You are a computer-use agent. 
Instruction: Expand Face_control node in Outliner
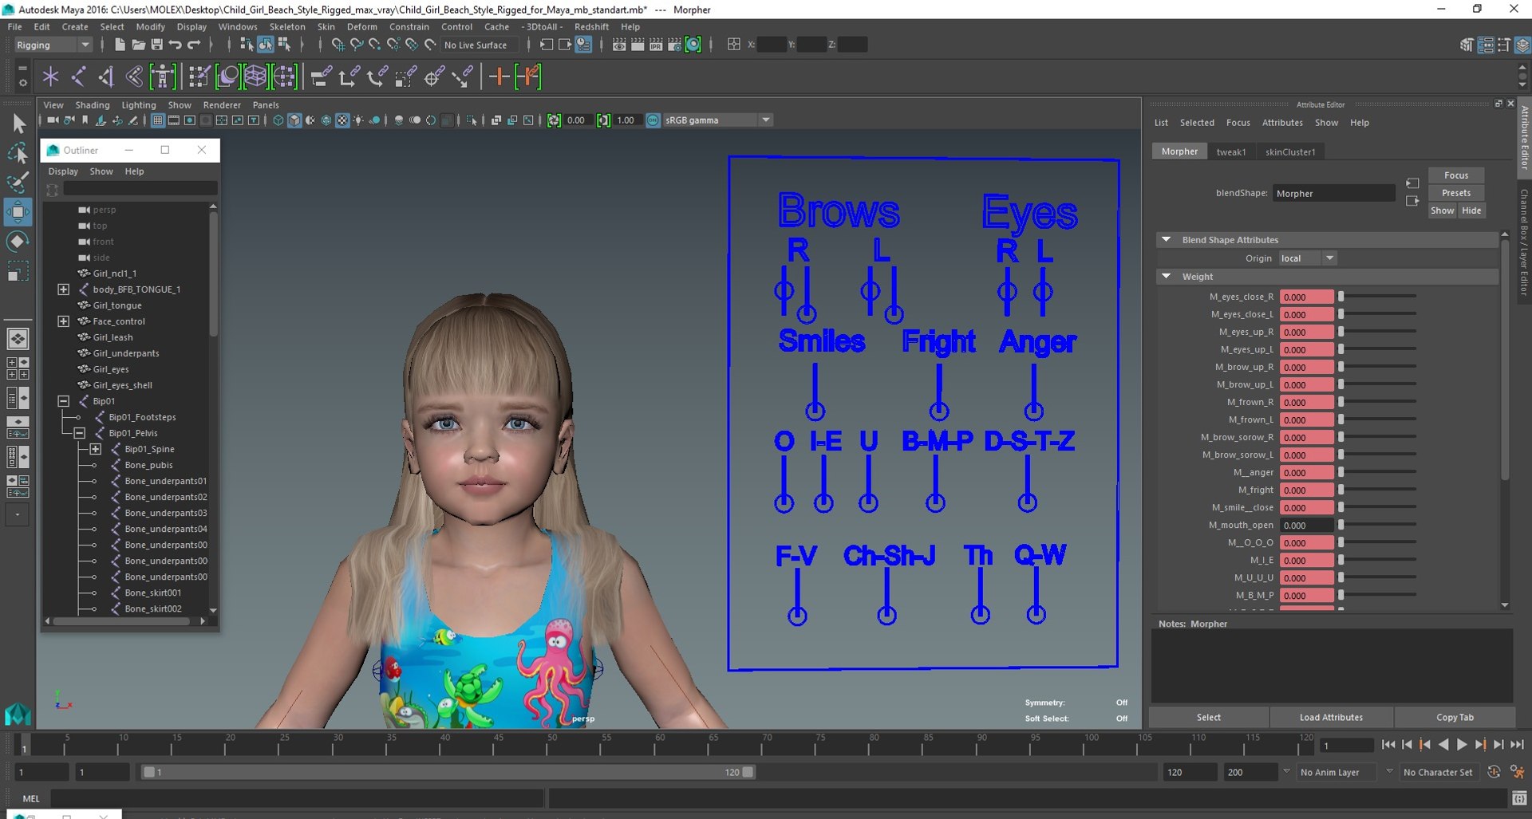(63, 321)
